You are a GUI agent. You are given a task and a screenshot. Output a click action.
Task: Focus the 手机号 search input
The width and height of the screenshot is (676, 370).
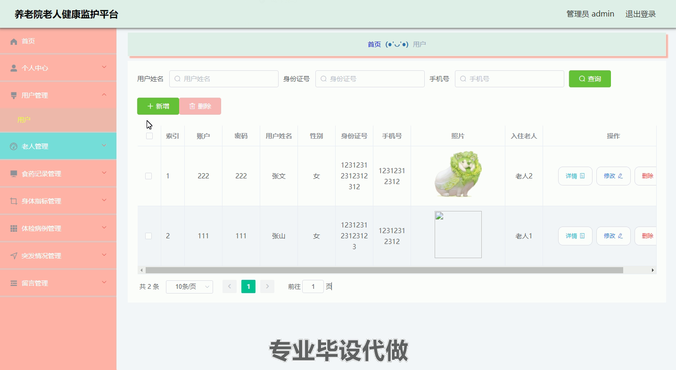coord(510,79)
